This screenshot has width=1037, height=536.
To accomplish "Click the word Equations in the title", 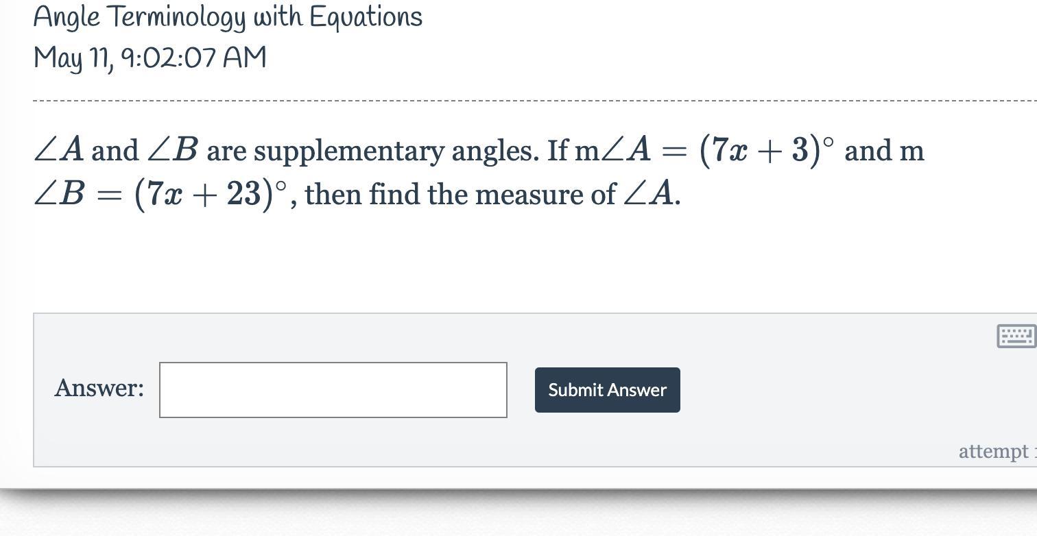I will 366,16.
